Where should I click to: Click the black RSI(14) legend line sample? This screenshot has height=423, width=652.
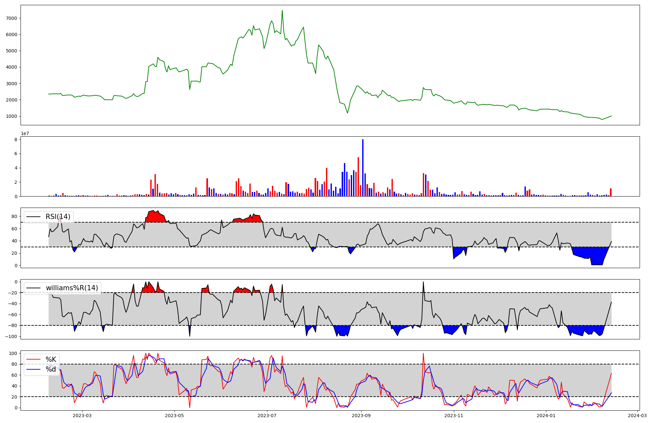point(33,217)
